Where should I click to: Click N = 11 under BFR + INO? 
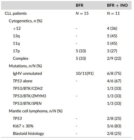[113, 13]
